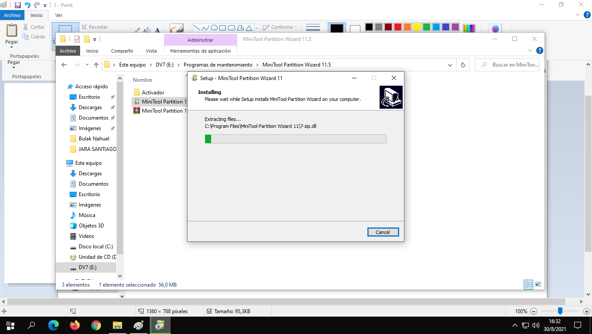The width and height of the screenshot is (592, 334).
Task: Switch to the Ver tab in Paint
Action: click(x=59, y=15)
